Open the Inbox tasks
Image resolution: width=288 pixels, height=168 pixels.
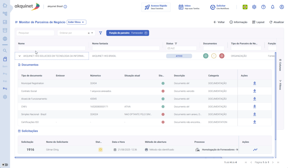click(189, 7)
